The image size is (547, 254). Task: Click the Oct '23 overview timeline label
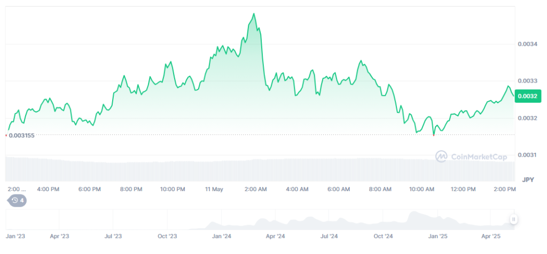(167, 236)
